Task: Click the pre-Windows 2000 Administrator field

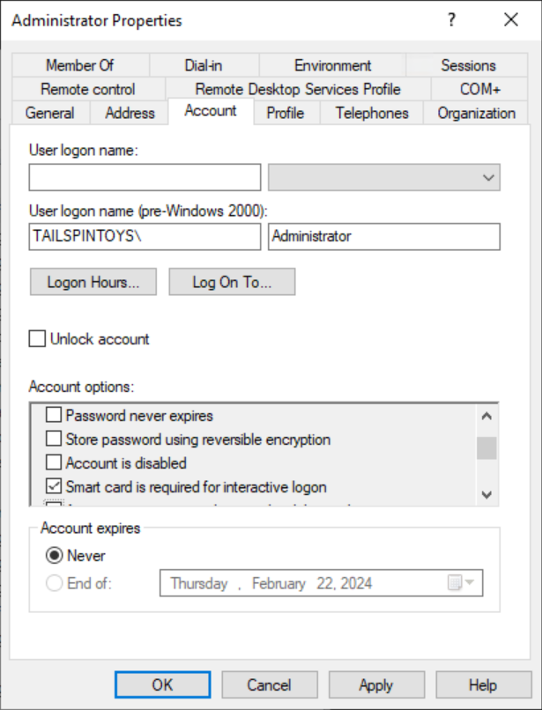Action: 384,236
